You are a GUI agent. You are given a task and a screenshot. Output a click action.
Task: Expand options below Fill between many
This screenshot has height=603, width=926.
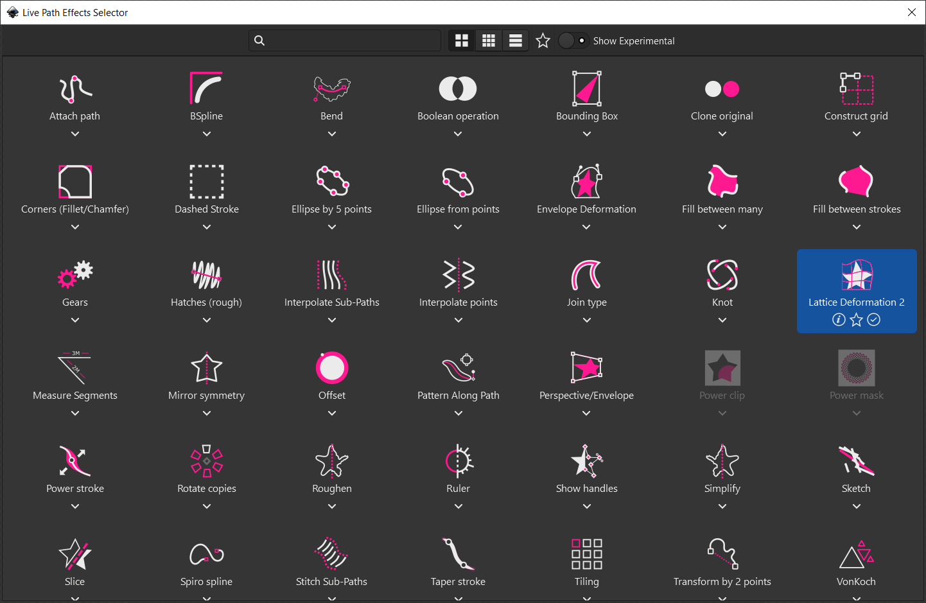[x=722, y=227]
